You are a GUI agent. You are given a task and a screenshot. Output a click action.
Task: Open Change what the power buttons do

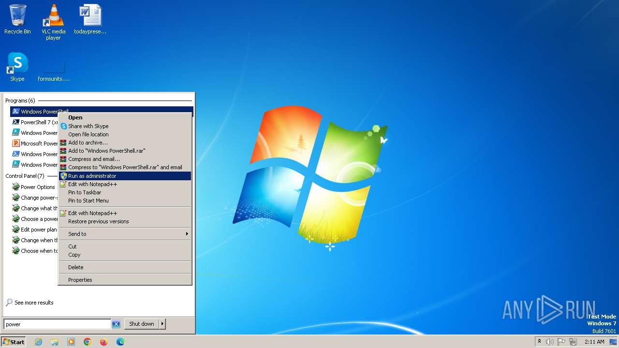34,208
